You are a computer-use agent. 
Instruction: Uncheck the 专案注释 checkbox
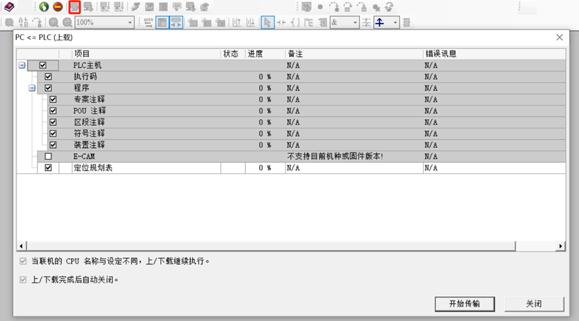(53, 100)
